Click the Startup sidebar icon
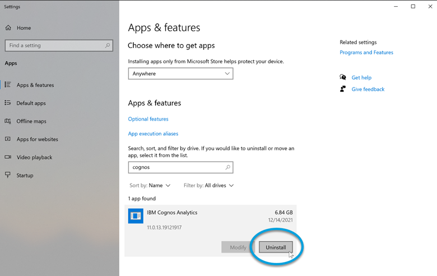Image resolution: width=437 pixels, height=276 pixels. pyautogui.click(x=8, y=175)
